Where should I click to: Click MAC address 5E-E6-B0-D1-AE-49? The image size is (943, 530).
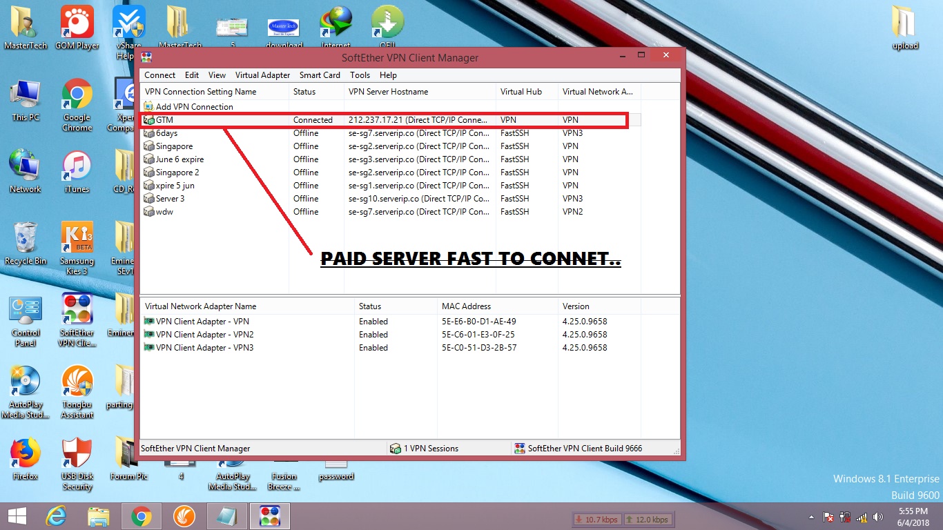tap(478, 322)
